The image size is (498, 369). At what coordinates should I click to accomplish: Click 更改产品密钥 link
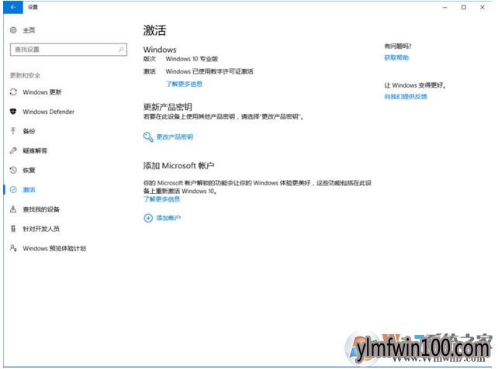175,136
